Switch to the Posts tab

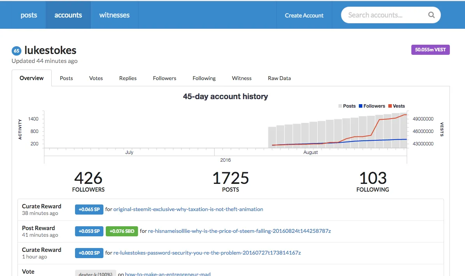point(66,78)
